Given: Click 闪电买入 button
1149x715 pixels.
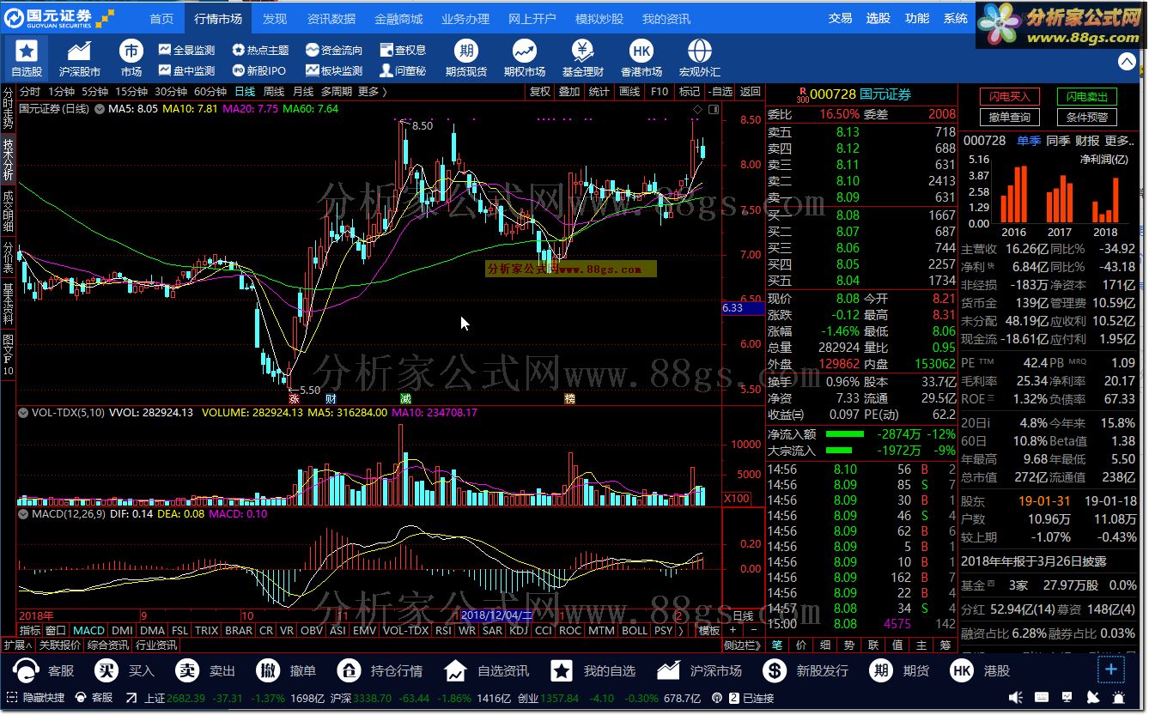Looking at the screenshot, I should pyautogui.click(x=1010, y=97).
